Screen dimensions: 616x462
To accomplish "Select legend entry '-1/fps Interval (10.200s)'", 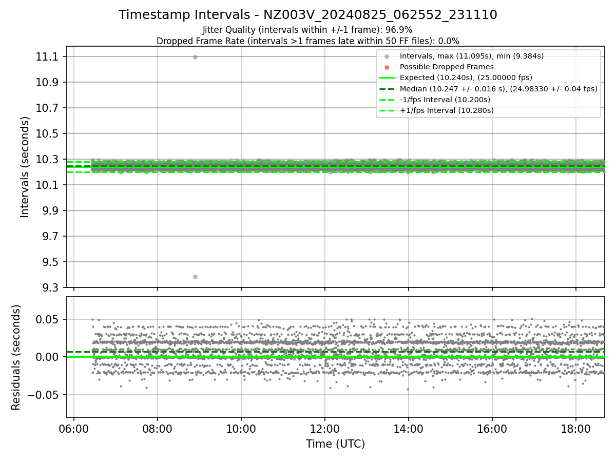I will [x=445, y=100].
